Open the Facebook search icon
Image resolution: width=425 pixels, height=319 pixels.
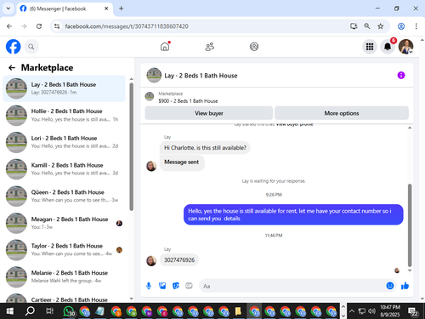click(x=31, y=47)
